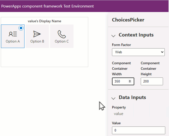Click the Data Inputs heading
This screenshot has height=136, width=169.
coord(132,97)
